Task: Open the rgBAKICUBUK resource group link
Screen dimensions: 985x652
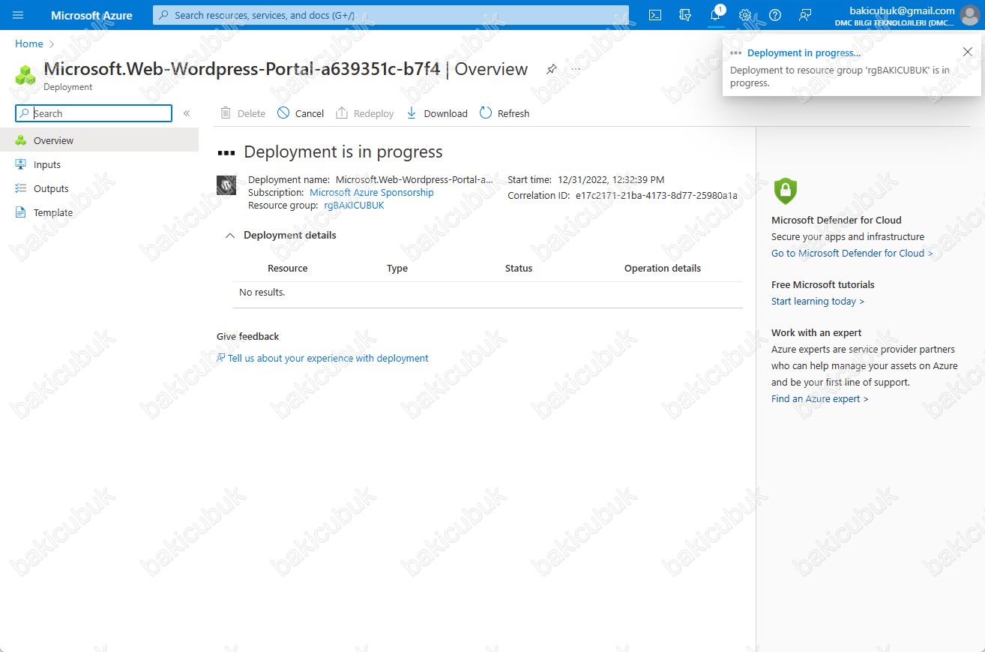Action: pyautogui.click(x=354, y=206)
